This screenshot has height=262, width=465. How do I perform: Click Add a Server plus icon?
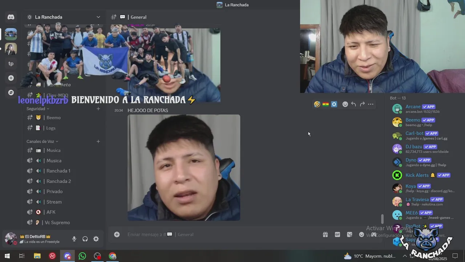(11, 78)
